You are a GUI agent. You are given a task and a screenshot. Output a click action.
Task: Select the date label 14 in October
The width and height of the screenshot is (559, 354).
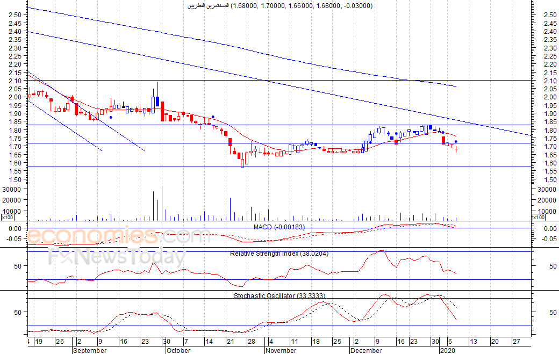point(209,342)
